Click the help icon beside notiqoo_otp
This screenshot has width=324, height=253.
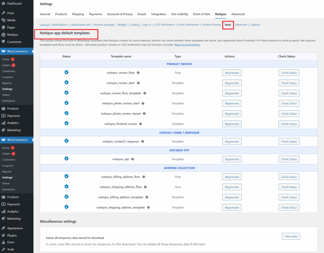132,159
